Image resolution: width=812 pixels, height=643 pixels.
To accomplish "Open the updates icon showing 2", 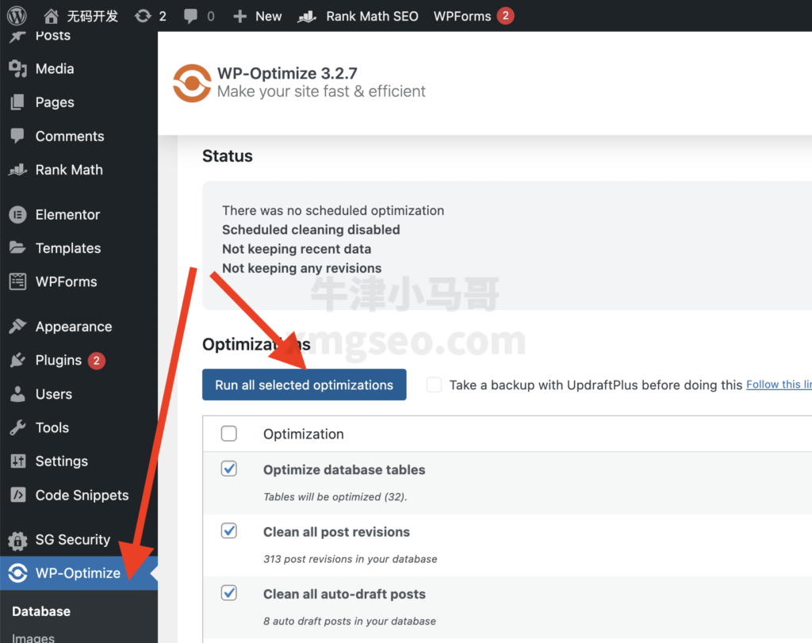I will click(x=143, y=16).
